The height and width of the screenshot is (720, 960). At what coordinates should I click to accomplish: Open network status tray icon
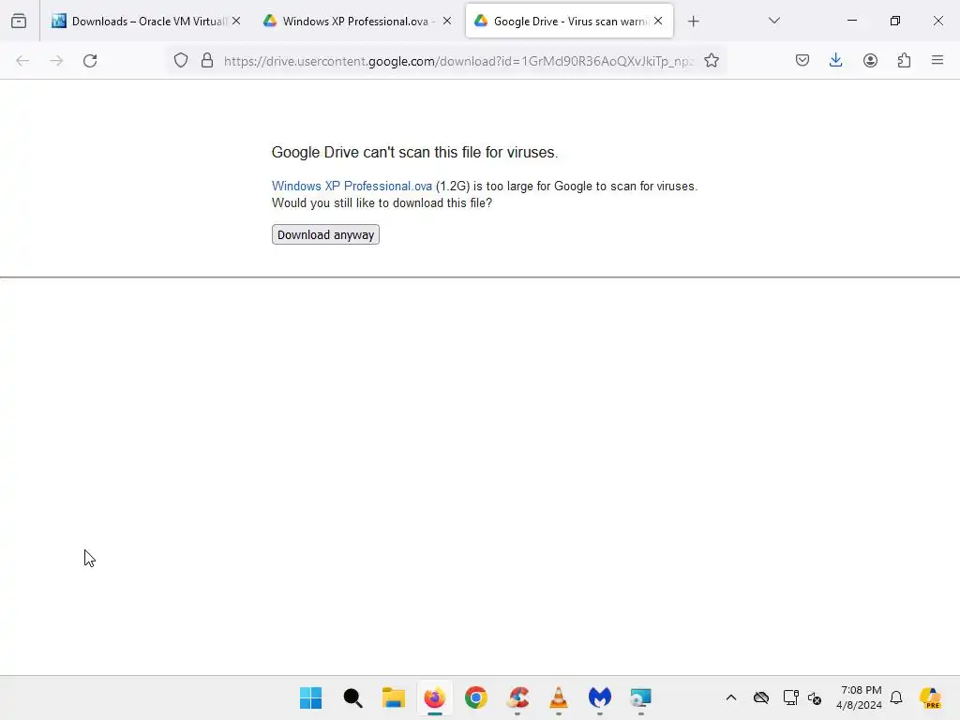click(790, 697)
